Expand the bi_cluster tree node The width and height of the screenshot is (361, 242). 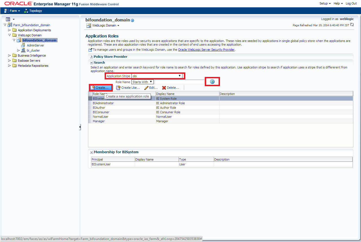[18, 50]
